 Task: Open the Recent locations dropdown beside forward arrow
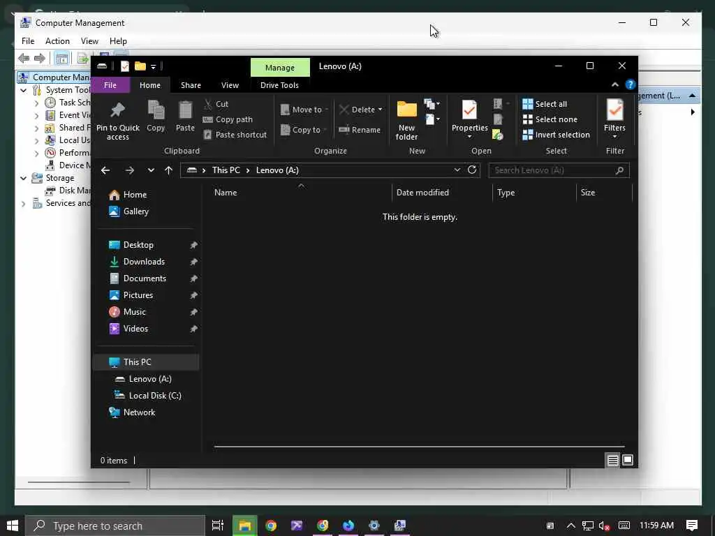tap(151, 170)
